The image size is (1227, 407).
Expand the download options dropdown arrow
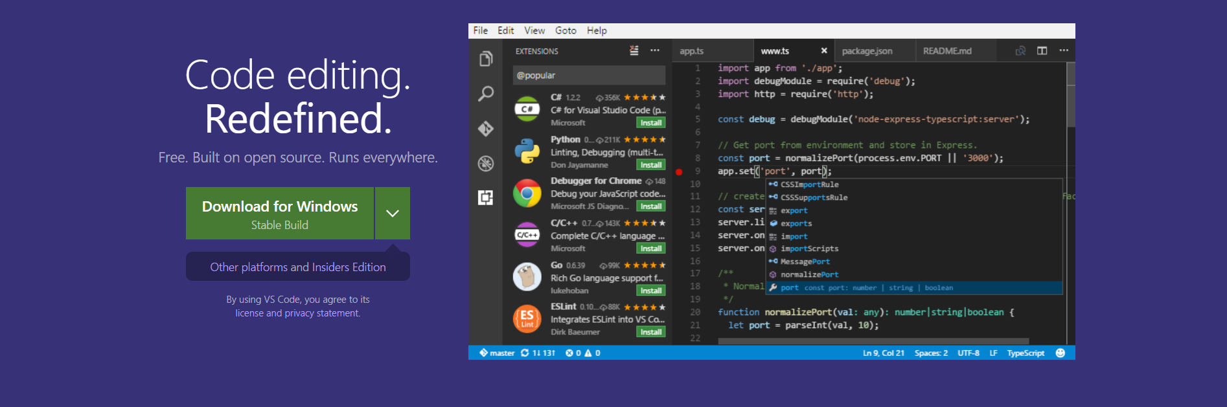[393, 213]
